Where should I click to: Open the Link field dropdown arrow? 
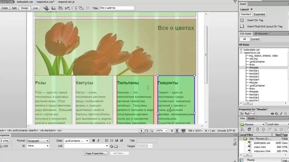107,146
